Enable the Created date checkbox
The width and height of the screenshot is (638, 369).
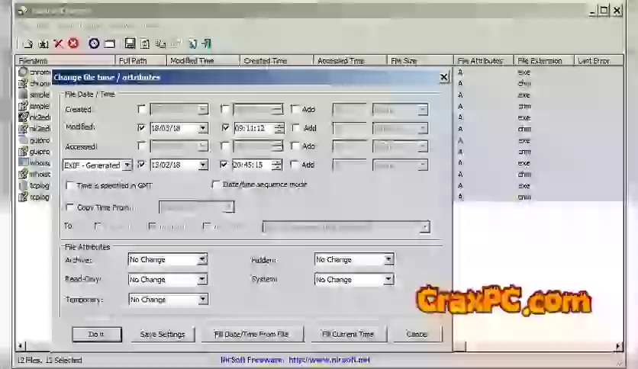[x=141, y=109]
